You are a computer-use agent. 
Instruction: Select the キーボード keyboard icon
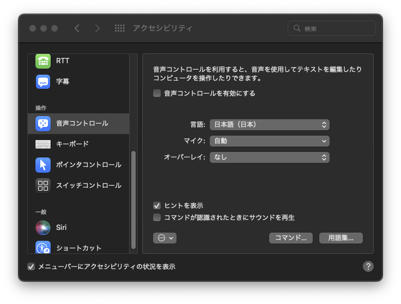pos(43,144)
